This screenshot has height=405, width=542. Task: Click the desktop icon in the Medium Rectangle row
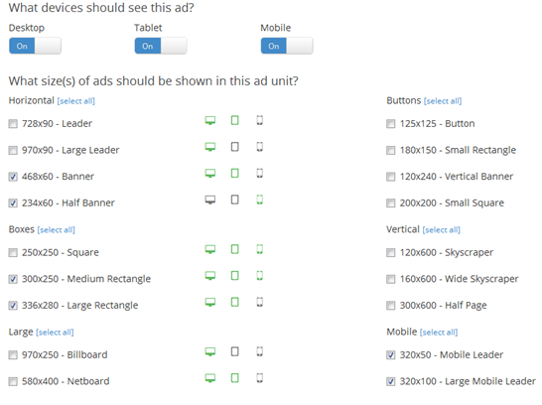tap(210, 276)
